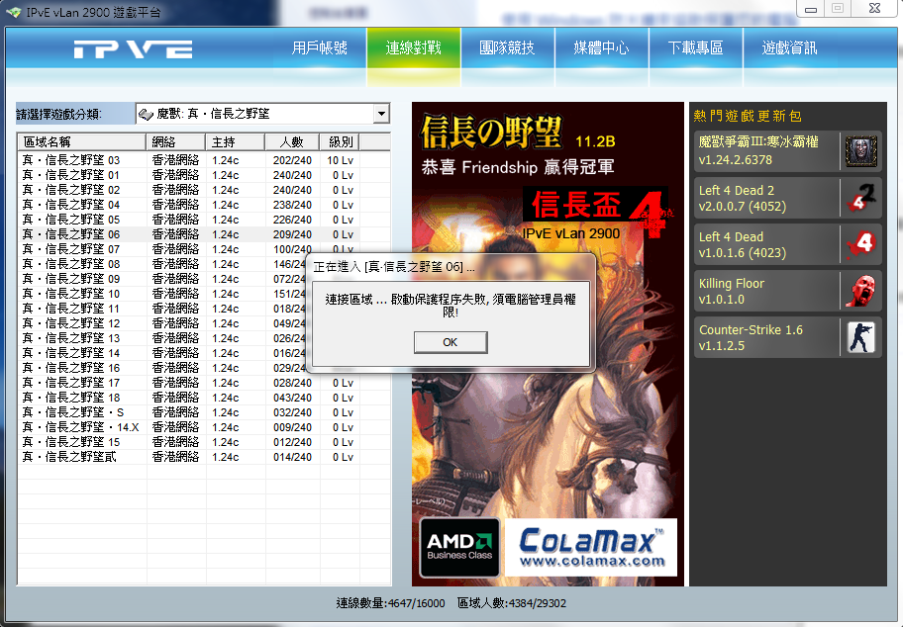Open 魔獸爭霸III:寒冰霸權 v1.24.2.6378 update

point(787,151)
